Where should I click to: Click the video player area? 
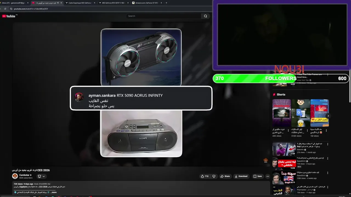tap(141, 94)
